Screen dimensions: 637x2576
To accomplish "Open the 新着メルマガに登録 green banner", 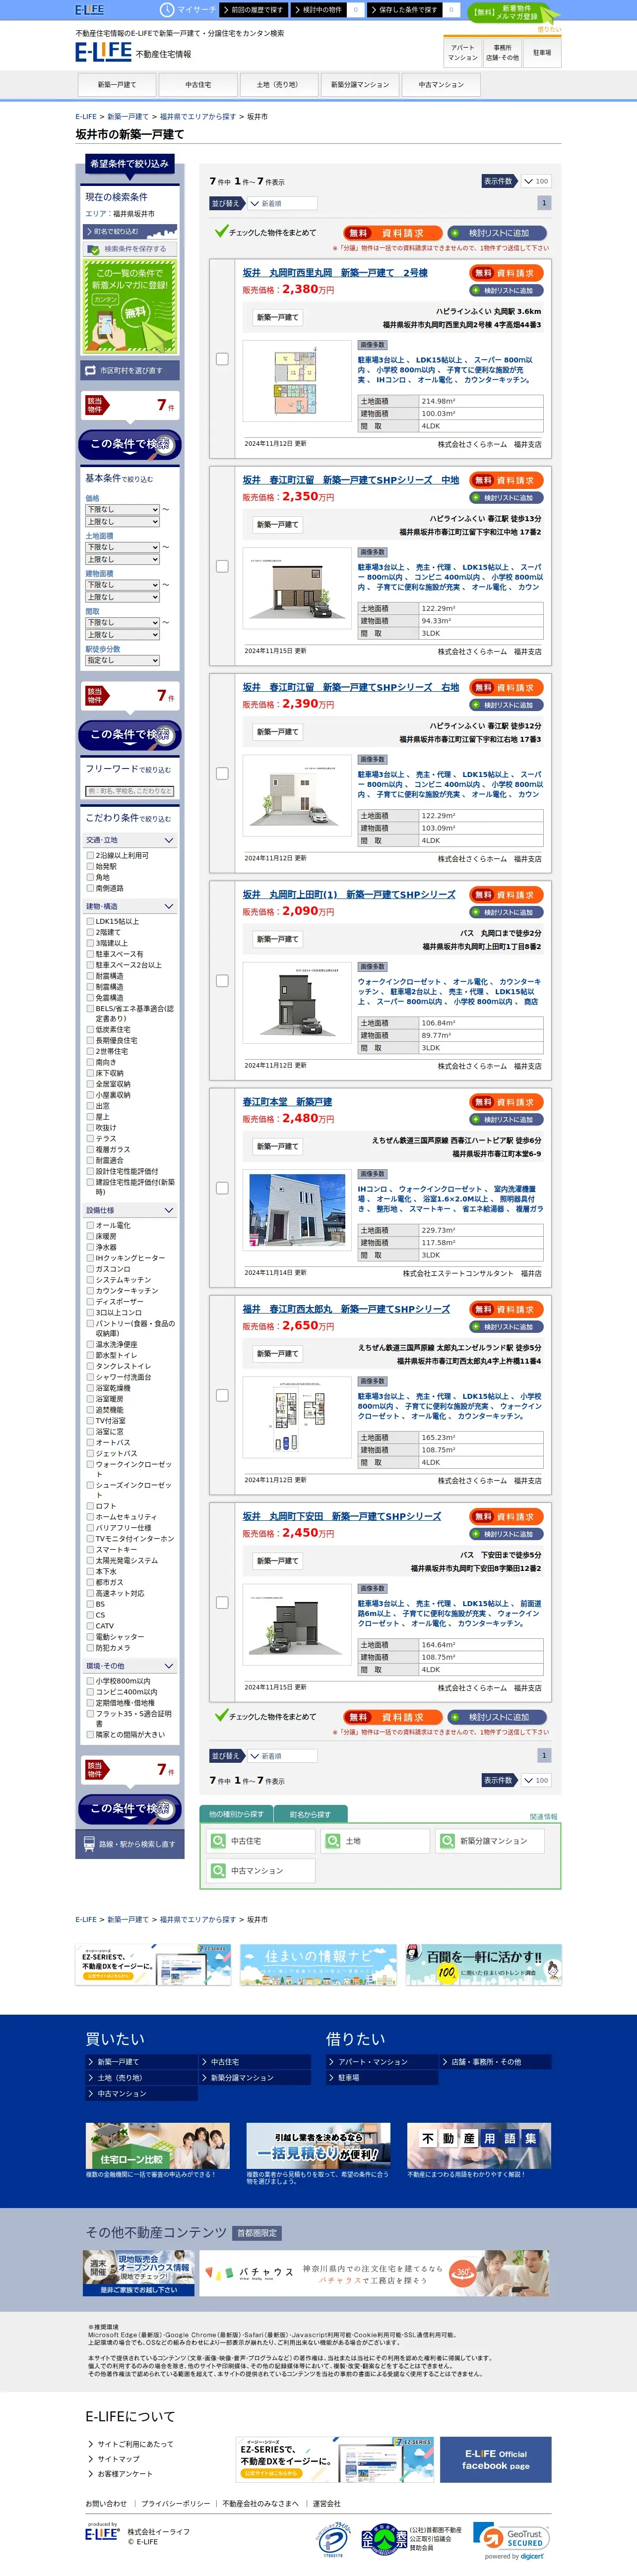I will 130,306.
